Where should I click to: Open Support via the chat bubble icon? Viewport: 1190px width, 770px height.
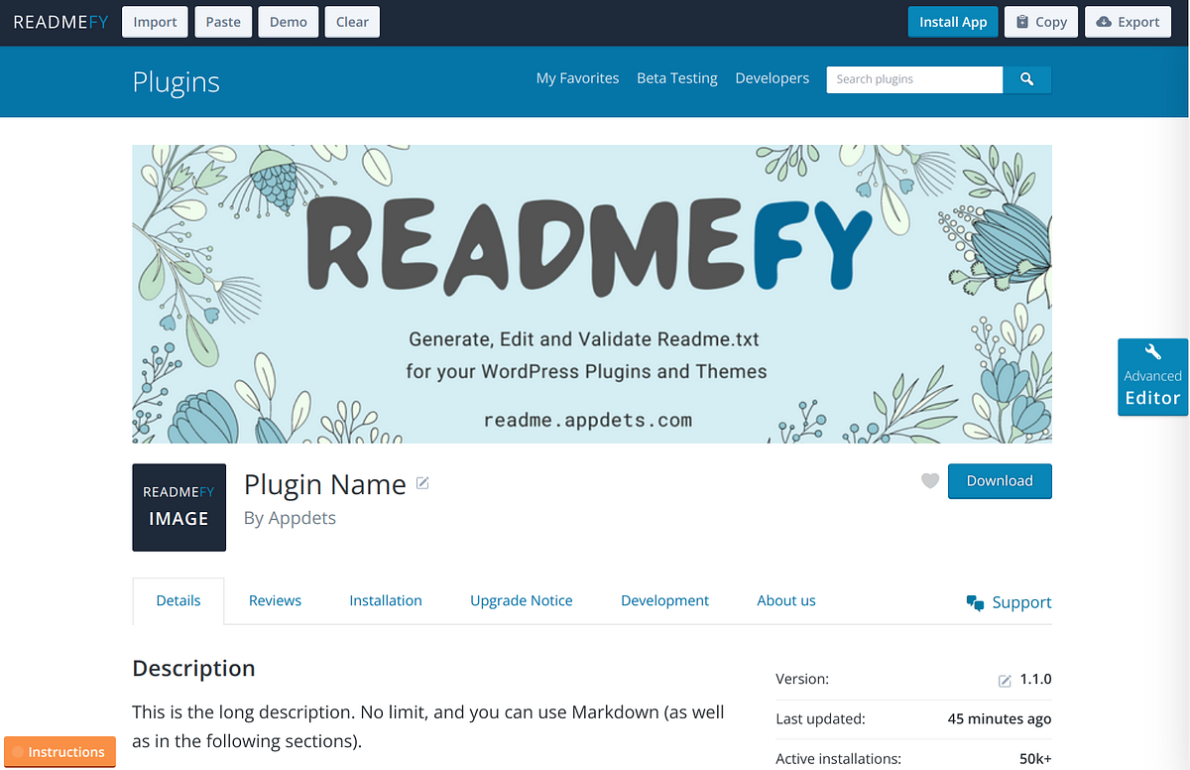[975, 601]
